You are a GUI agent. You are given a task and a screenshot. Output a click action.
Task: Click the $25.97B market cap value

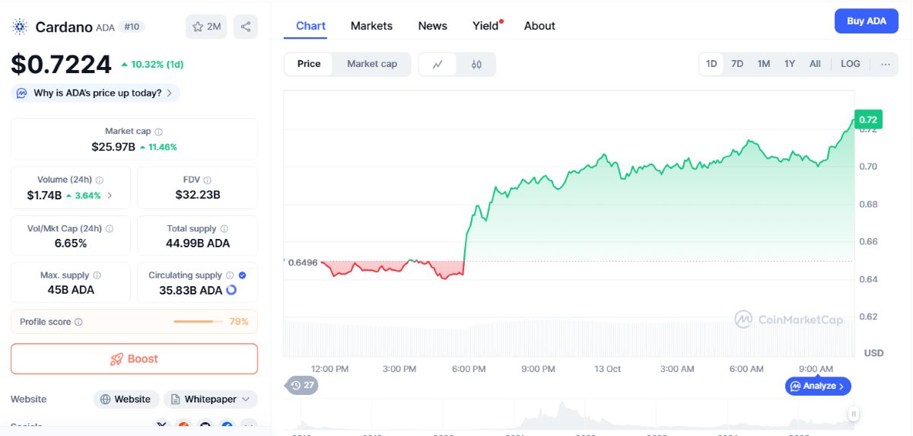click(113, 147)
